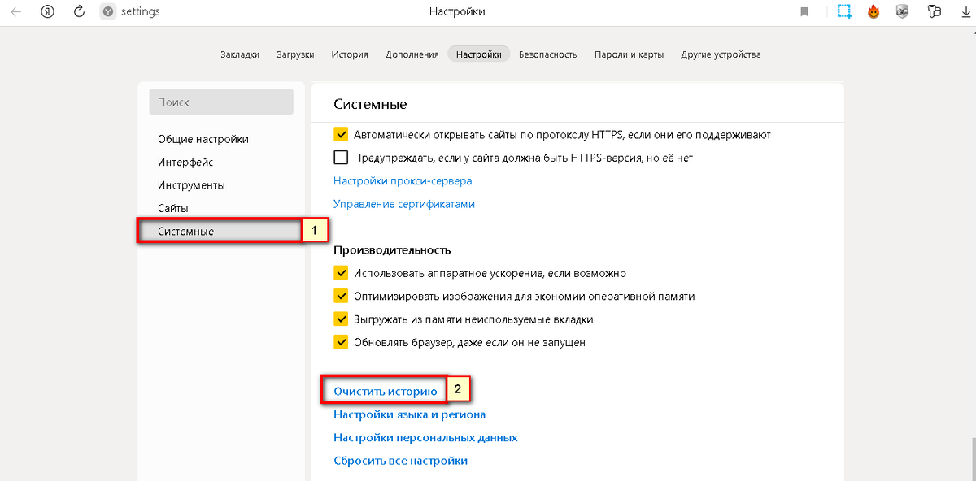Viewport: 976px width, 481px height.
Task: Uncheck hardware acceleration option
Action: pyautogui.click(x=341, y=274)
